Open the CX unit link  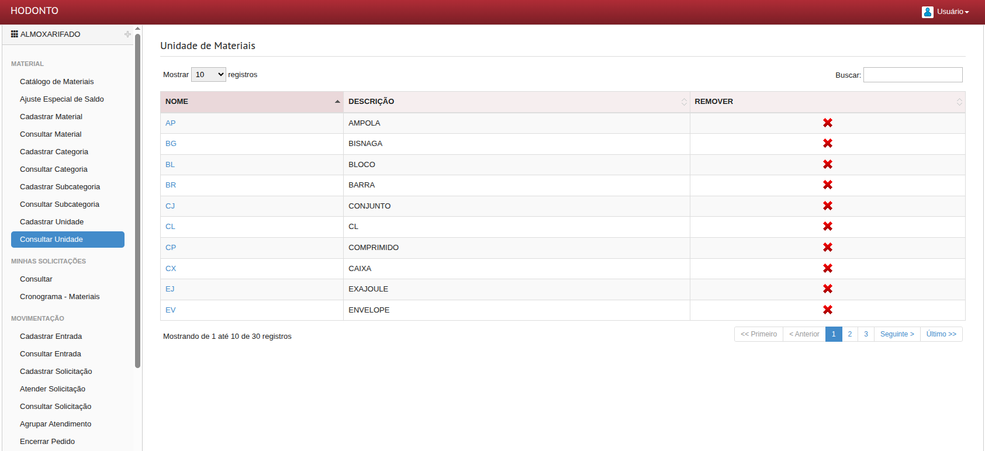(171, 269)
